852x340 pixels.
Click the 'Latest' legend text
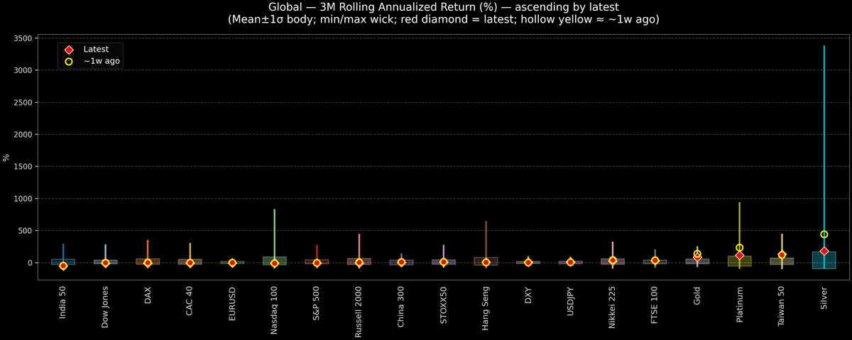click(96, 50)
